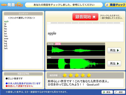The image size is (126, 95).
Task: Click the 発音PRO logo
Action: 12,5
